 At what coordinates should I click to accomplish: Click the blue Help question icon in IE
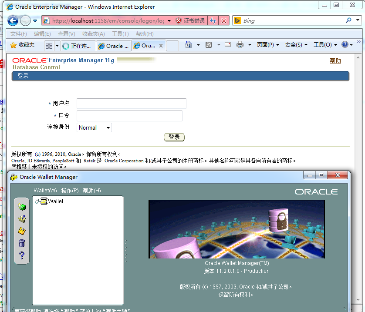tap(345, 44)
